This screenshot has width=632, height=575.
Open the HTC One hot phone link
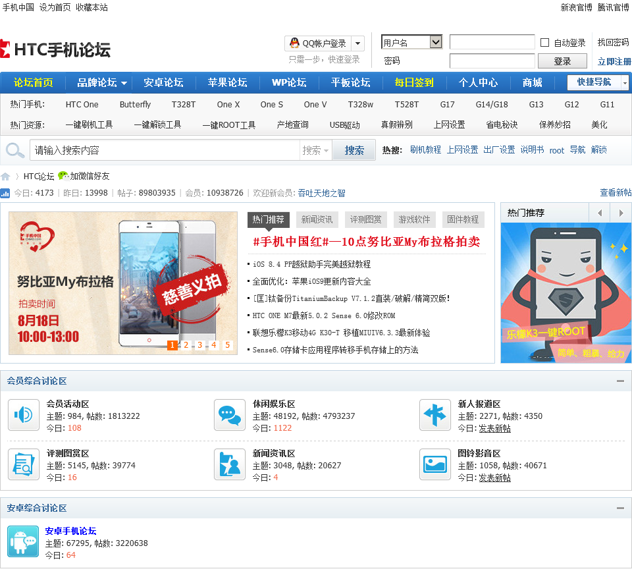(82, 105)
